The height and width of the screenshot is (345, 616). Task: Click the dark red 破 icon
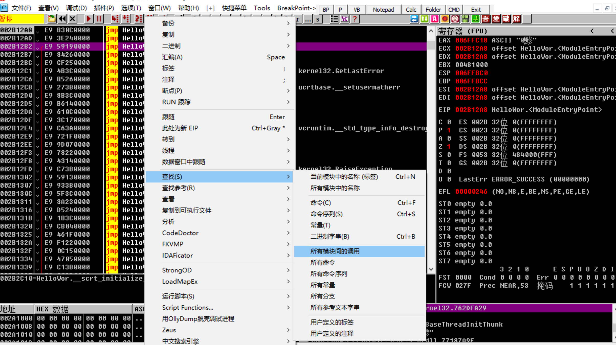[506, 19]
